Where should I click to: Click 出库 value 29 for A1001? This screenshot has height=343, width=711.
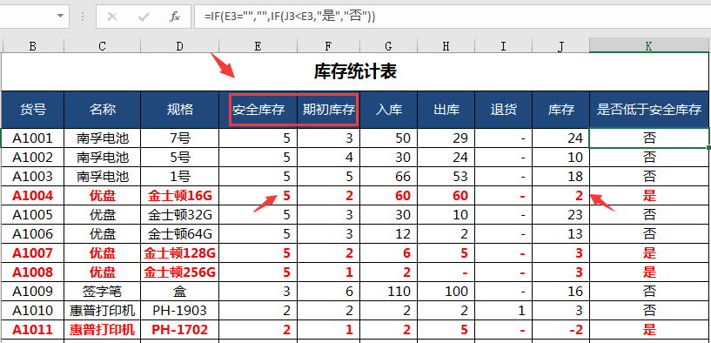click(x=446, y=138)
